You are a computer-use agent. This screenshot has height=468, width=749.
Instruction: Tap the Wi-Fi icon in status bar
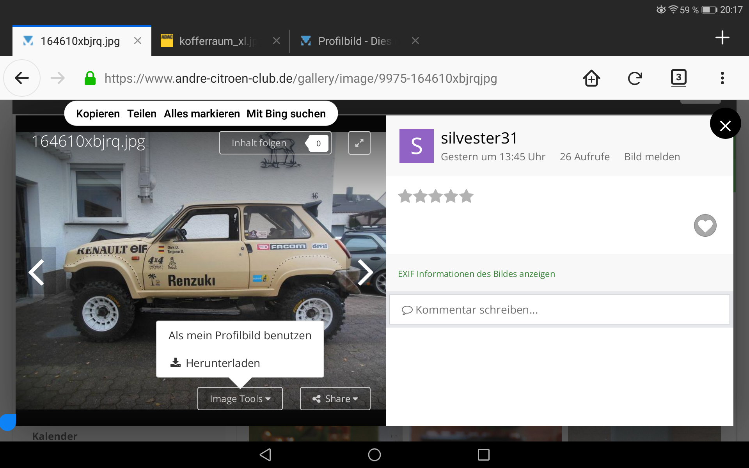coord(673,9)
